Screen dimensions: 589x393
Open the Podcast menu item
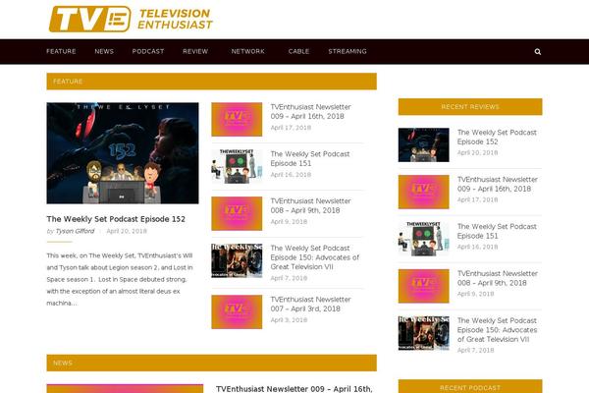pyautogui.click(x=148, y=51)
